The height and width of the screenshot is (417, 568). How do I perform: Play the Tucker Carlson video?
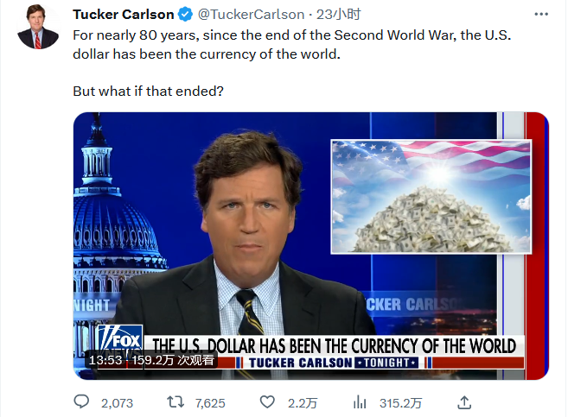(x=310, y=245)
